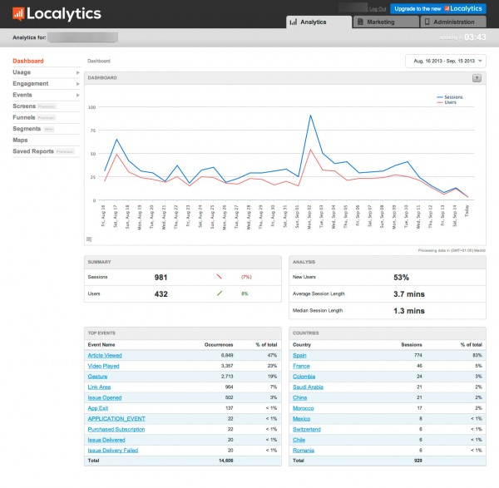
Task: Open the Issue Delivered event link
Action: 106,440
